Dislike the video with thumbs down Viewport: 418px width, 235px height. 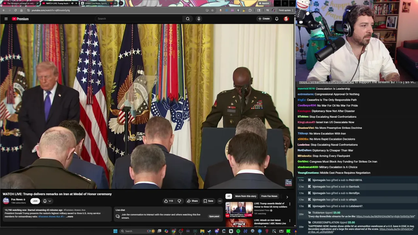coord(179,201)
